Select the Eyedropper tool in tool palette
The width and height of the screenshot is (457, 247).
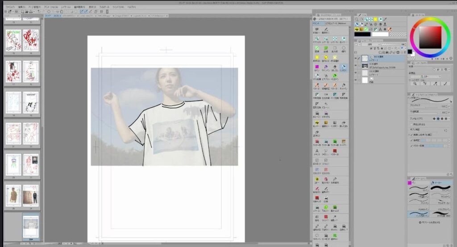tap(385, 19)
